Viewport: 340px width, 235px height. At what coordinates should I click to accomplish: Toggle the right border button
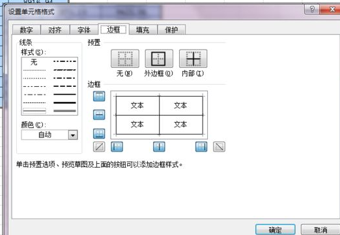[x=201, y=147]
